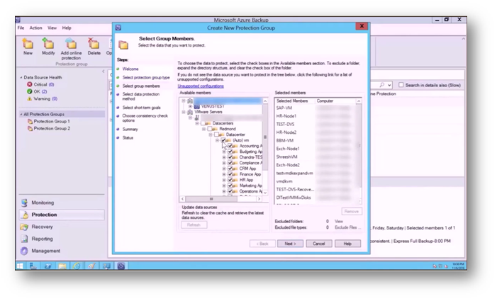Viewport: 497px width, 301px height.
Task: Open Server Manager from the taskbar
Action: (33, 266)
